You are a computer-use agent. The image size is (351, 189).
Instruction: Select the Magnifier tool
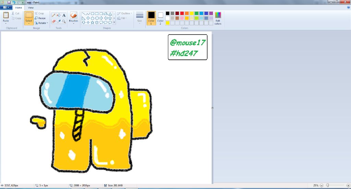pyautogui.click(x=64, y=22)
